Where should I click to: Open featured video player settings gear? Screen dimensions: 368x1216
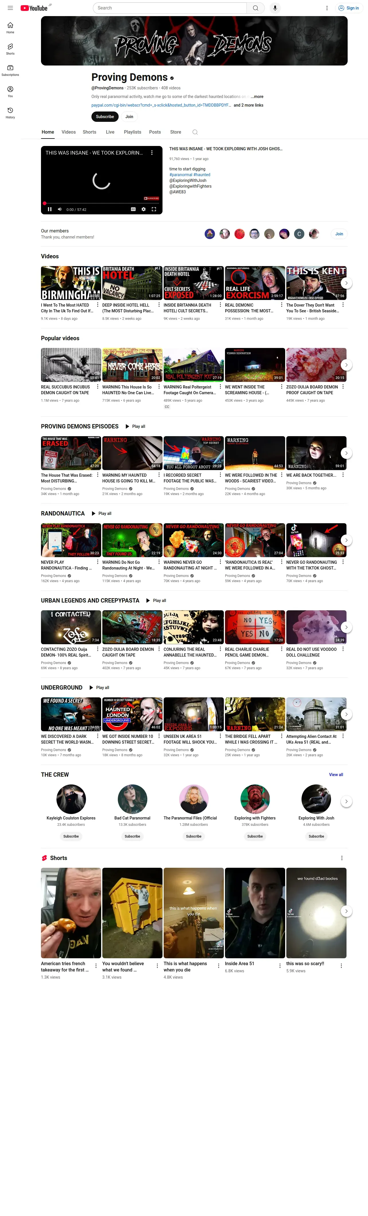[x=144, y=209]
